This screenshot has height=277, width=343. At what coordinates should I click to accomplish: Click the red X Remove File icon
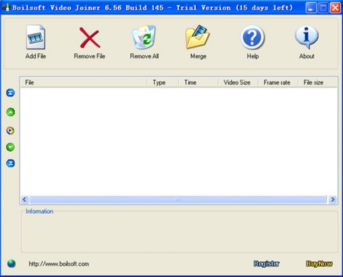click(x=90, y=38)
